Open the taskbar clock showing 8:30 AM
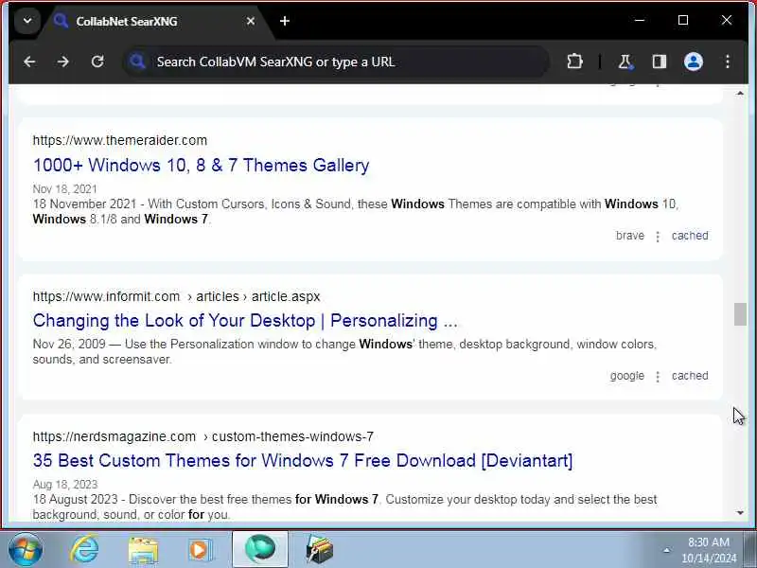 pyautogui.click(x=709, y=550)
